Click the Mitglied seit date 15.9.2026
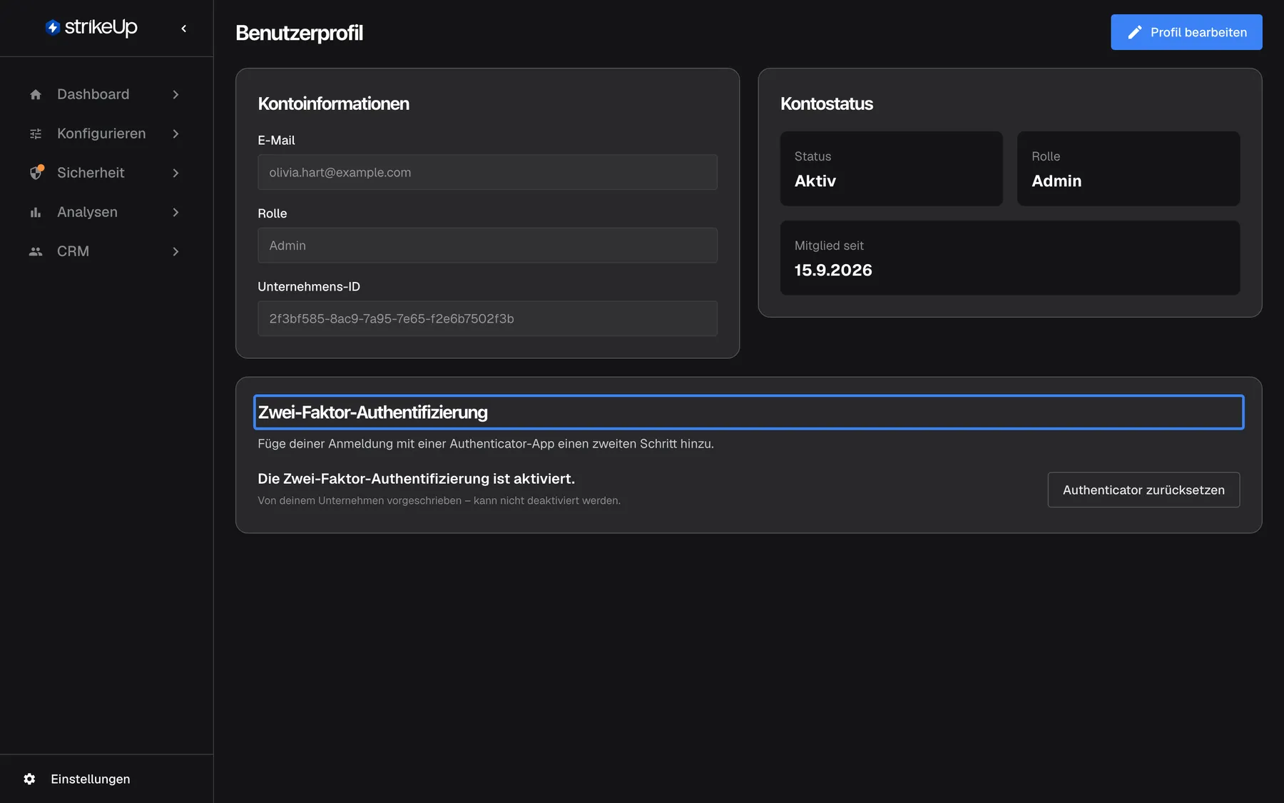The image size is (1284, 803). tap(833, 270)
